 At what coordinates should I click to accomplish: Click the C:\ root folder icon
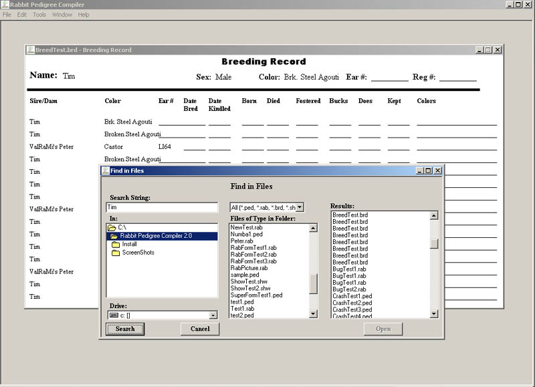point(112,228)
